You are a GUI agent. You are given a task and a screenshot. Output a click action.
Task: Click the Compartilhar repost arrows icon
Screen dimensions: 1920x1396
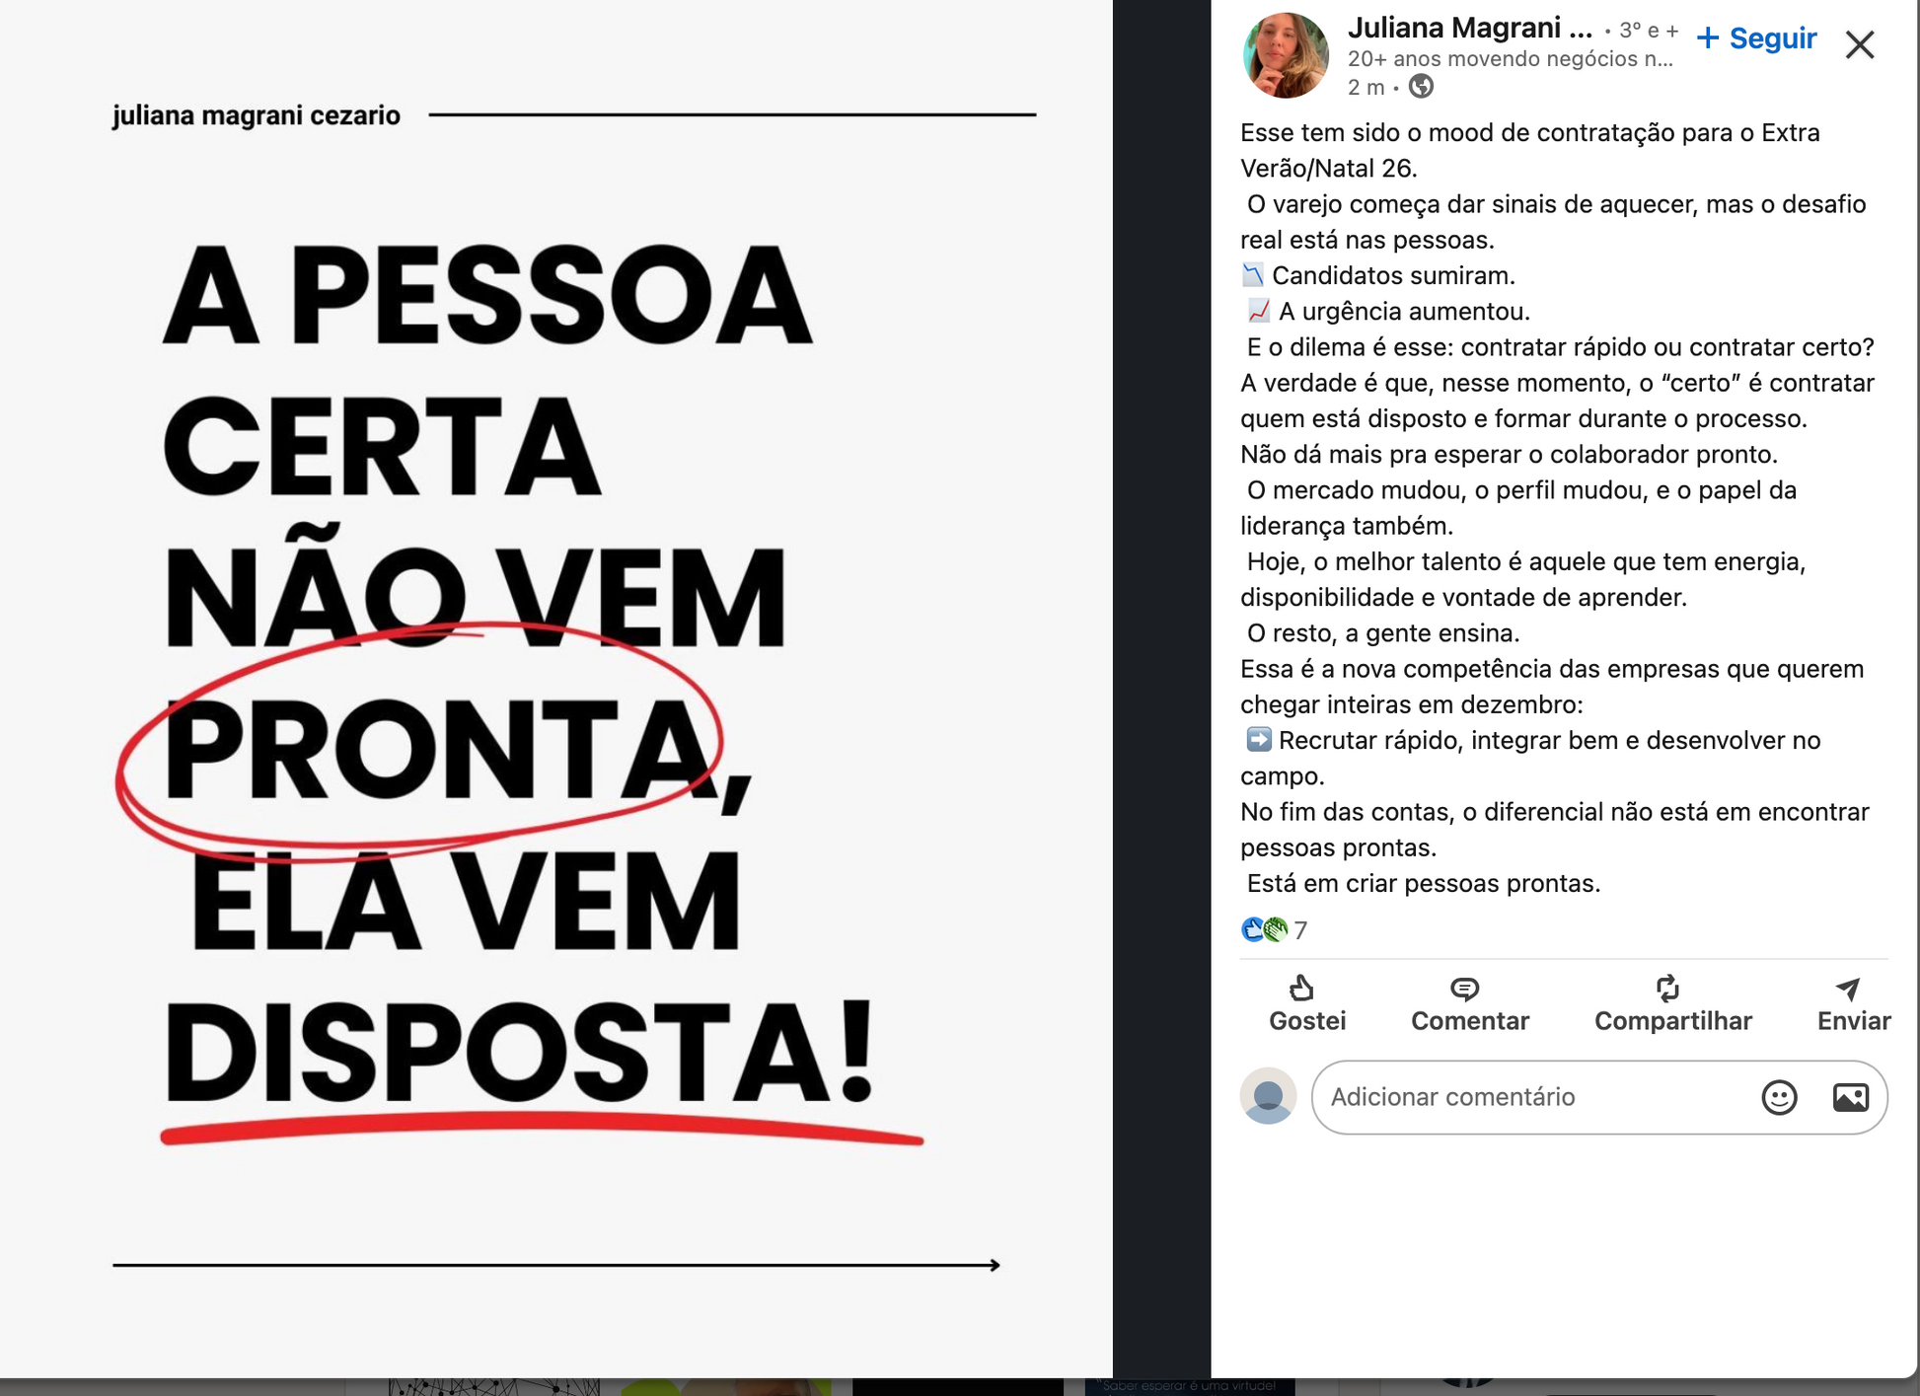tap(1667, 988)
